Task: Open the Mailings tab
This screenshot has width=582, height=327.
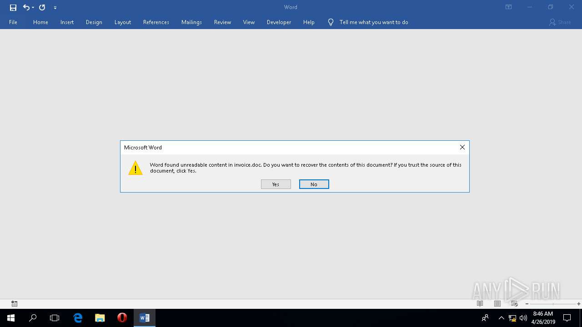Action: [191, 22]
